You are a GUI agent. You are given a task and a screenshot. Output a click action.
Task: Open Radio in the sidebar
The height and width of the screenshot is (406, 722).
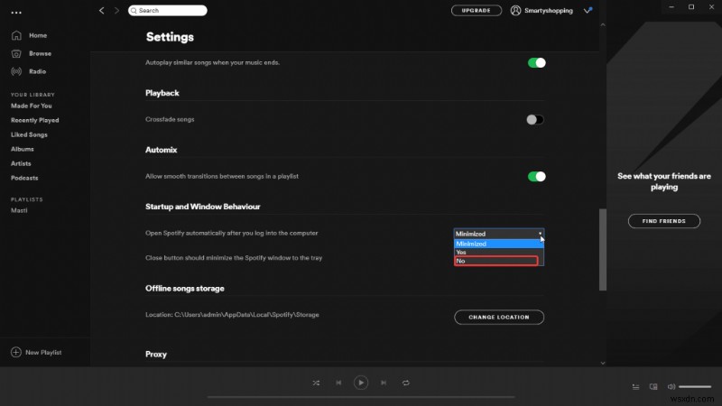37,71
